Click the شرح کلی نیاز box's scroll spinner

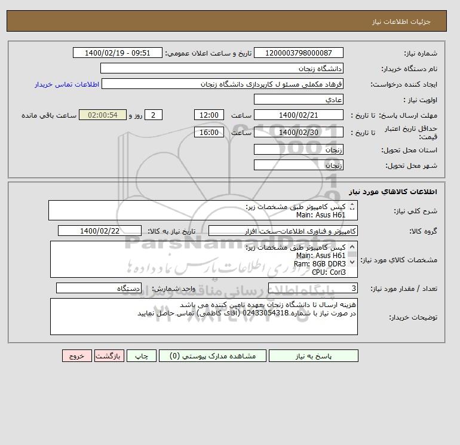tap(352, 207)
